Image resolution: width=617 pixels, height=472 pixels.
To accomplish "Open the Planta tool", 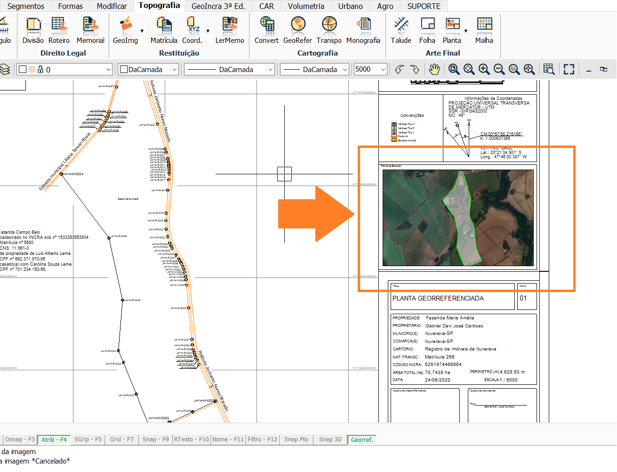I will tap(452, 31).
